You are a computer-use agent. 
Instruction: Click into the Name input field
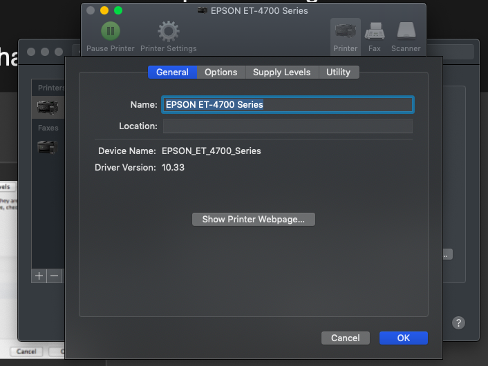288,104
